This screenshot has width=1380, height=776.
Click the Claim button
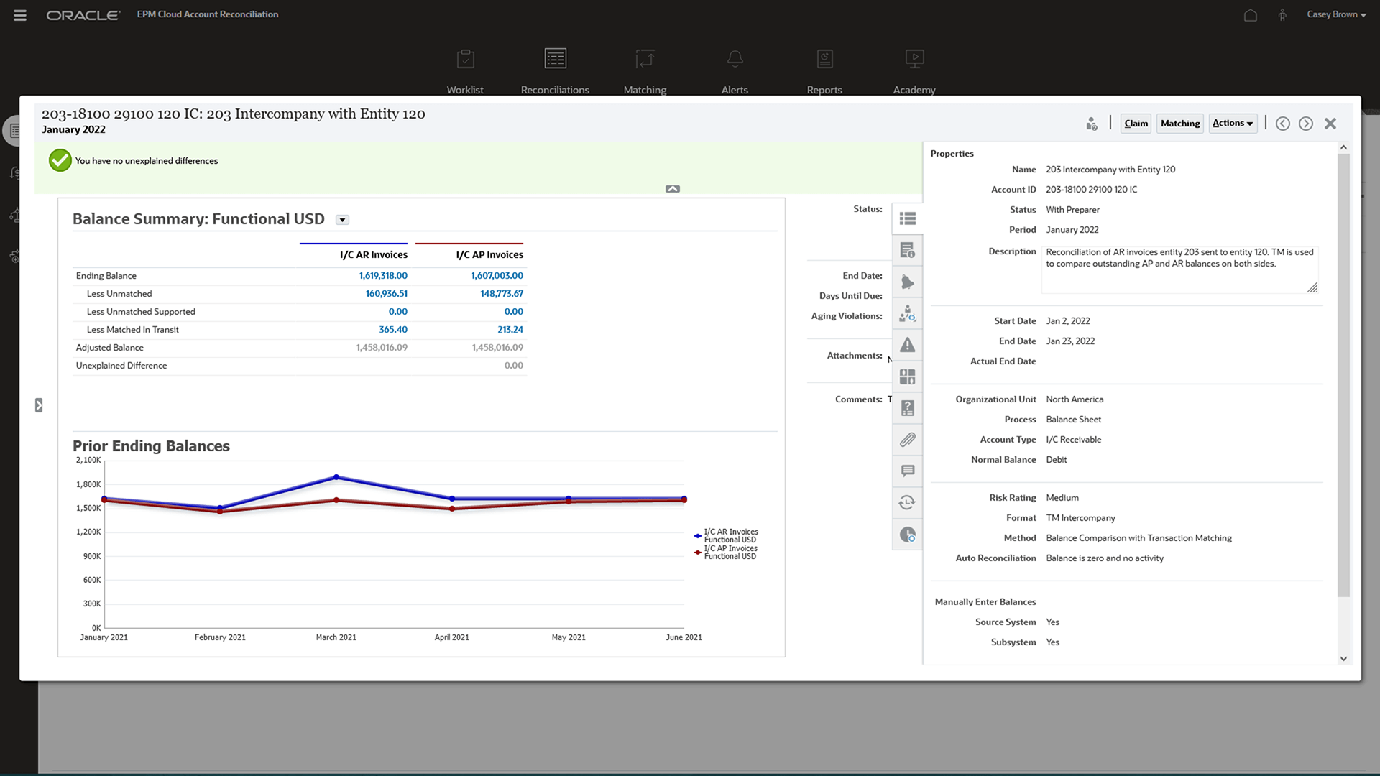coord(1136,124)
